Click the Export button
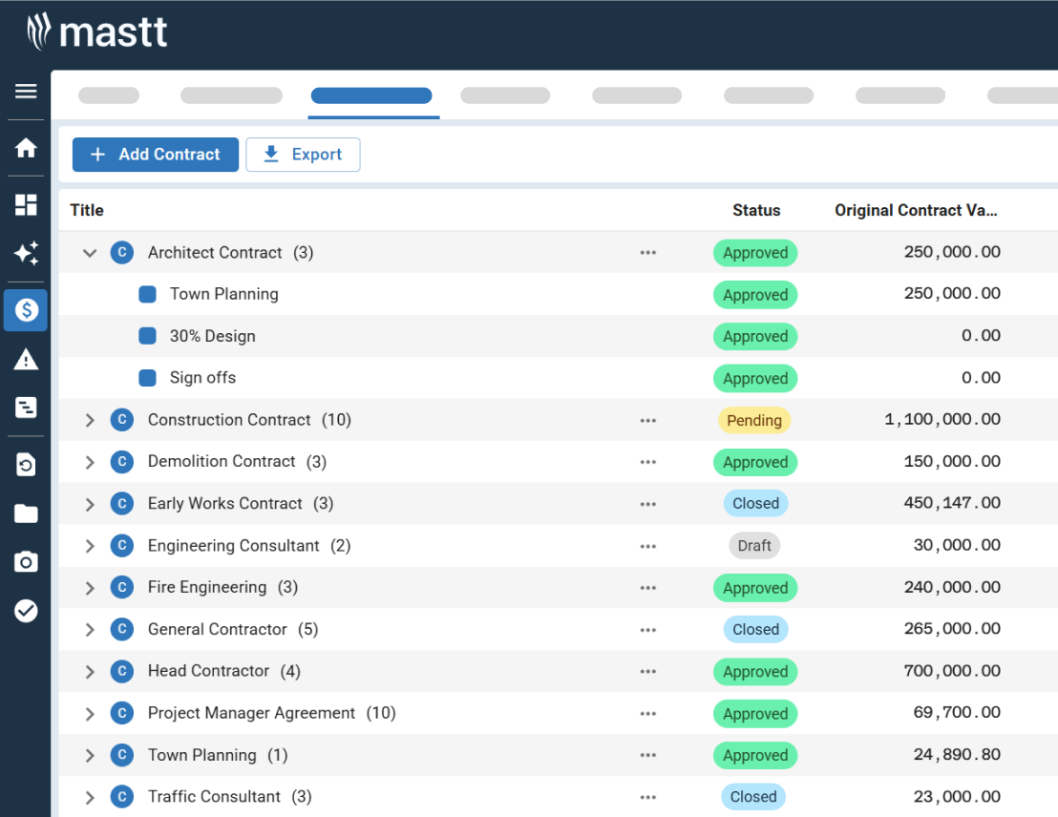1058x817 pixels. tap(303, 154)
